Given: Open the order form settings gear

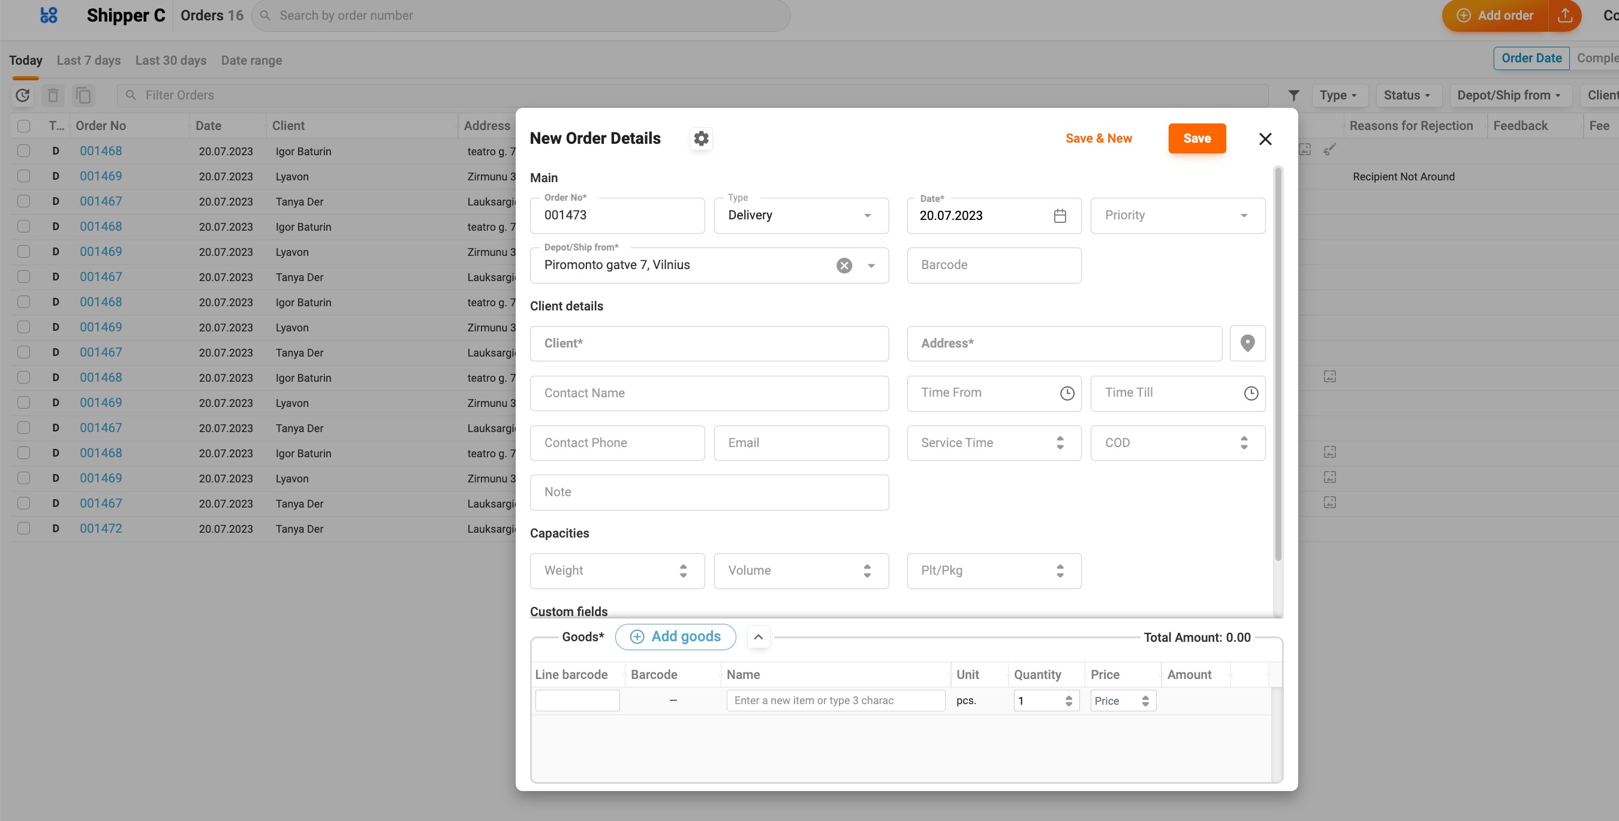Looking at the screenshot, I should click(x=701, y=138).
